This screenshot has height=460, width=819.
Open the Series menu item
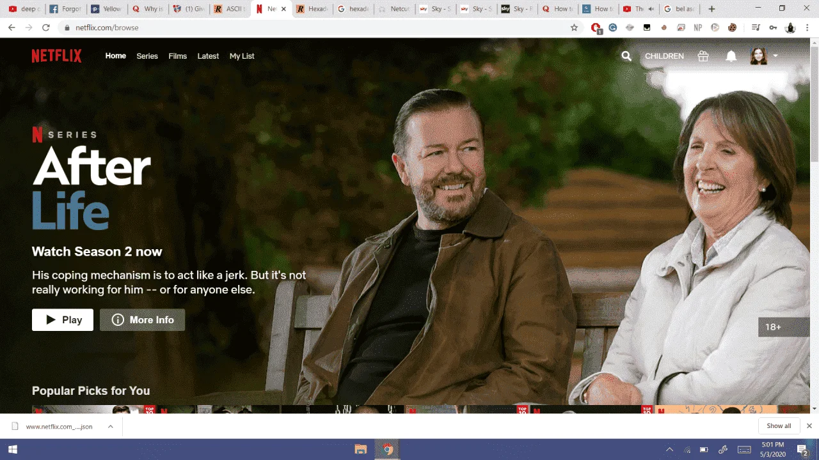147,56
